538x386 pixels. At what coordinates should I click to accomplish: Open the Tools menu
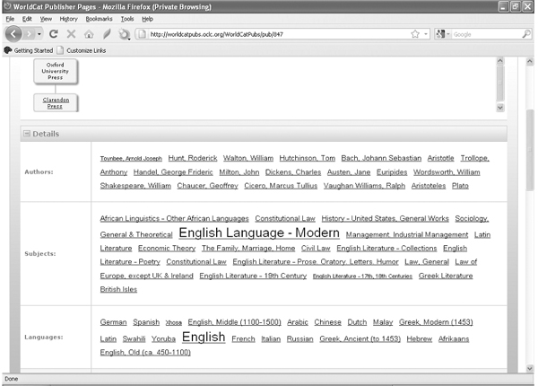(127, 18)
